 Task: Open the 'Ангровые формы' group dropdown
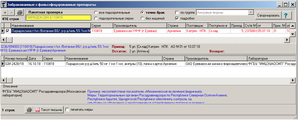251,13
